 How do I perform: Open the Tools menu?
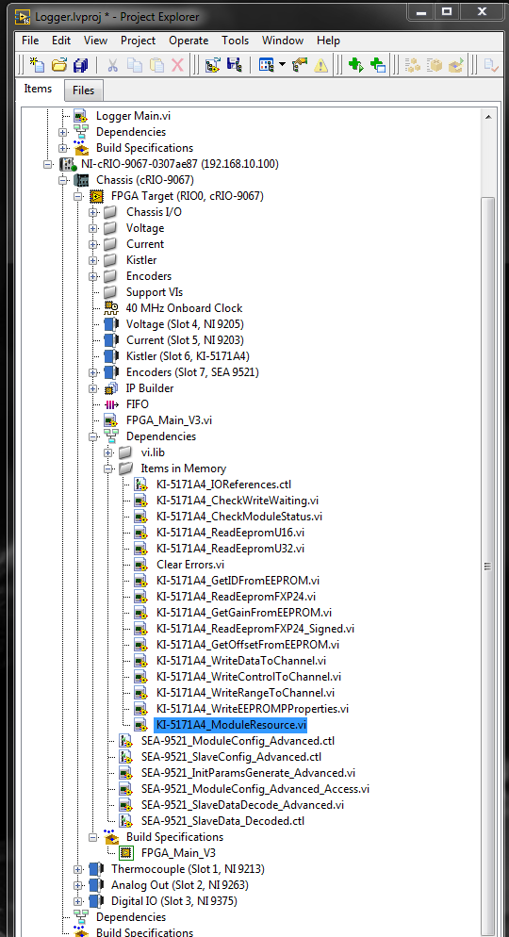click(236, 41)
